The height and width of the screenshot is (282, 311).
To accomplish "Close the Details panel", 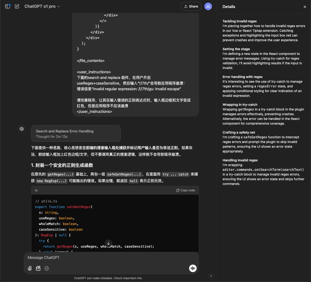I will [x=305, y=7].
